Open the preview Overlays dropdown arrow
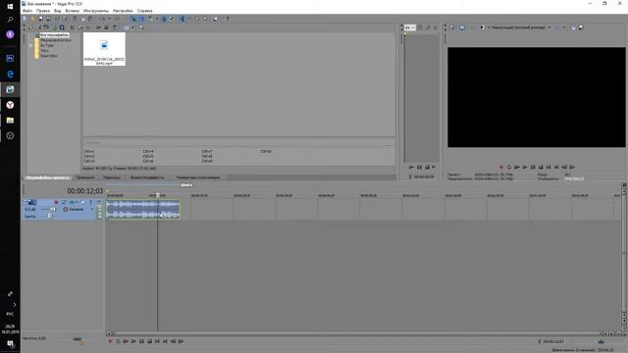This screenshot has width=628, height=353. pos(563,27)
